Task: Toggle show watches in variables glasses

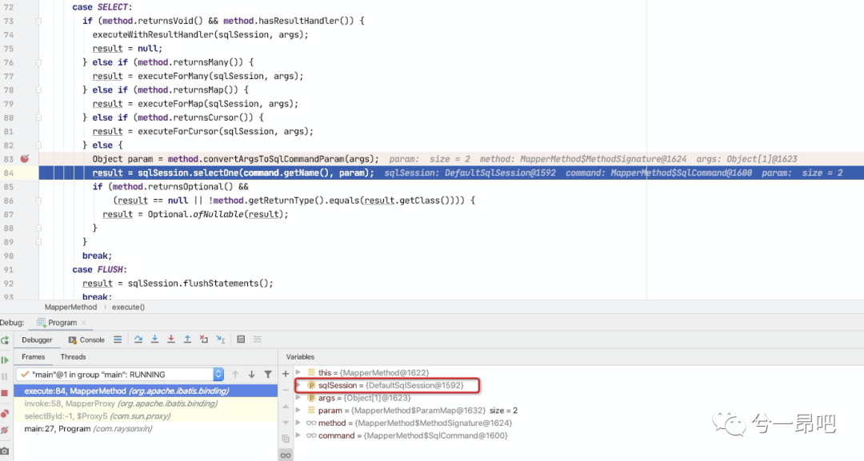Action: tap(286, 455)
